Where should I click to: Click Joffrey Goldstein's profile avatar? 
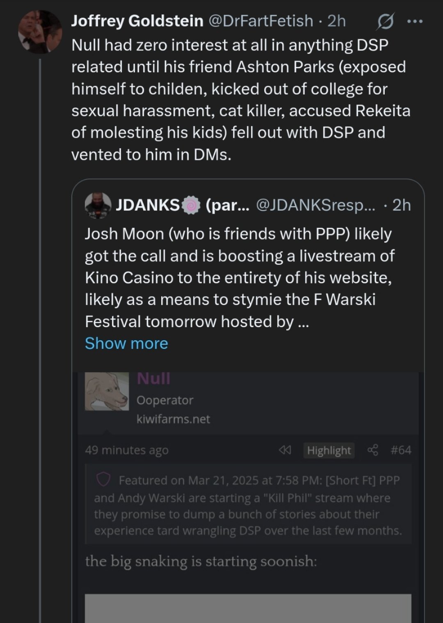click(x=40, y=32)
